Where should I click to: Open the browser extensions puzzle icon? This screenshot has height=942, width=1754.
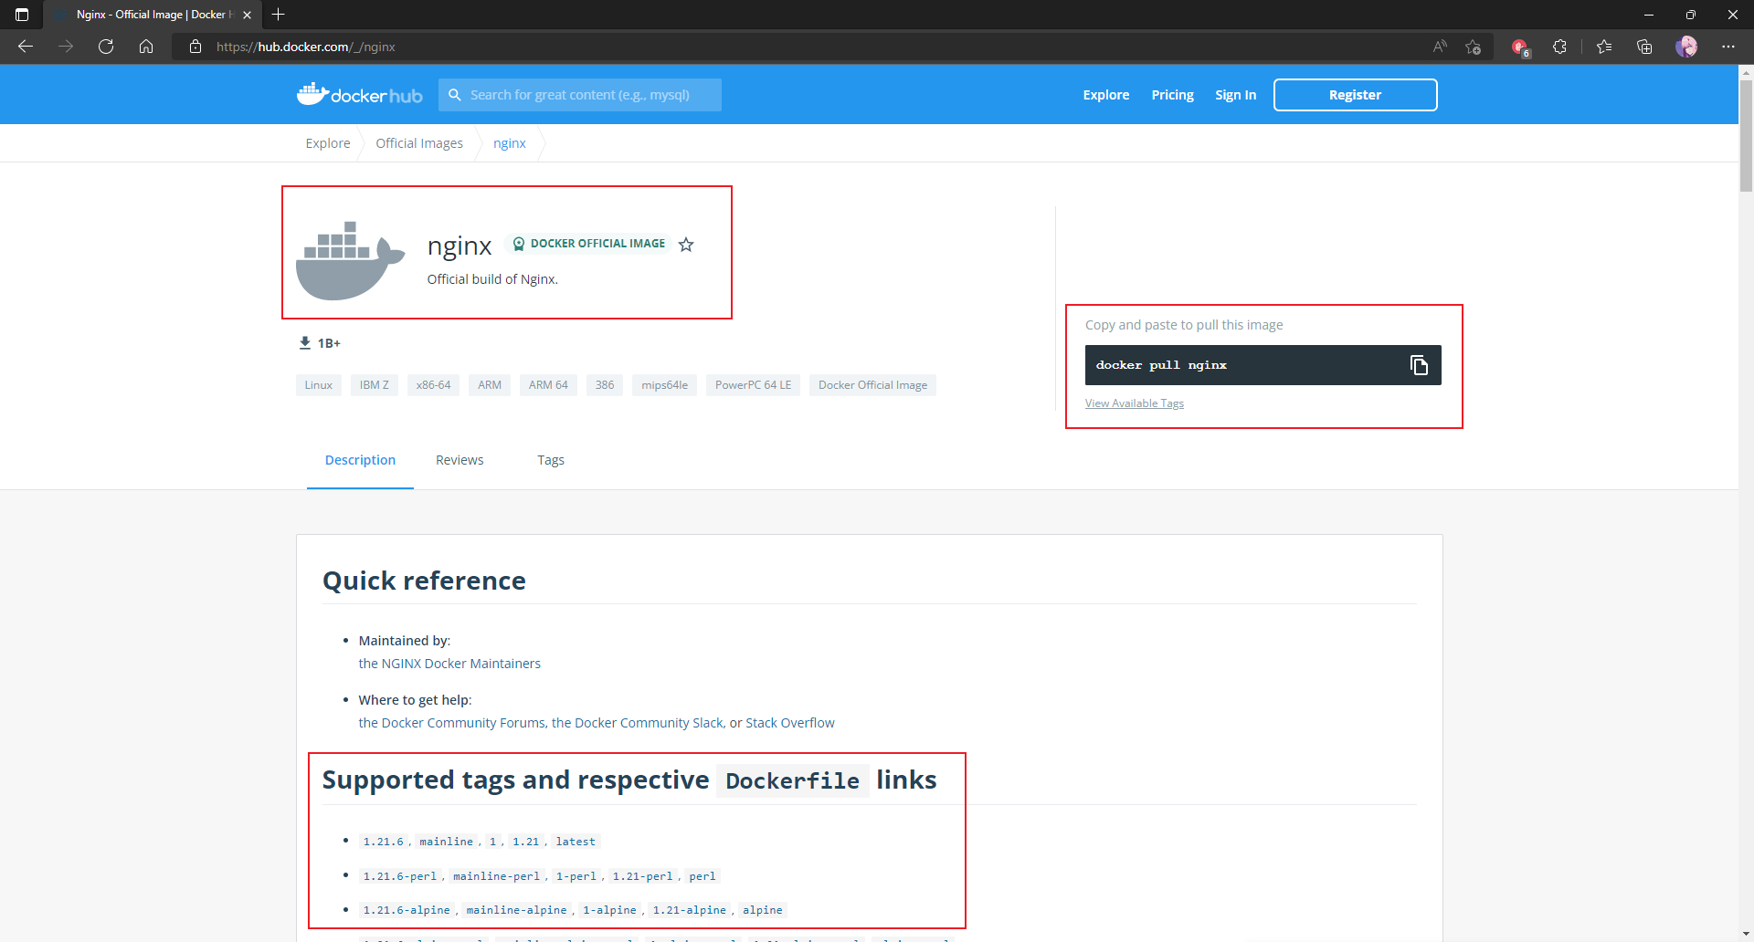coord(1559,47)
